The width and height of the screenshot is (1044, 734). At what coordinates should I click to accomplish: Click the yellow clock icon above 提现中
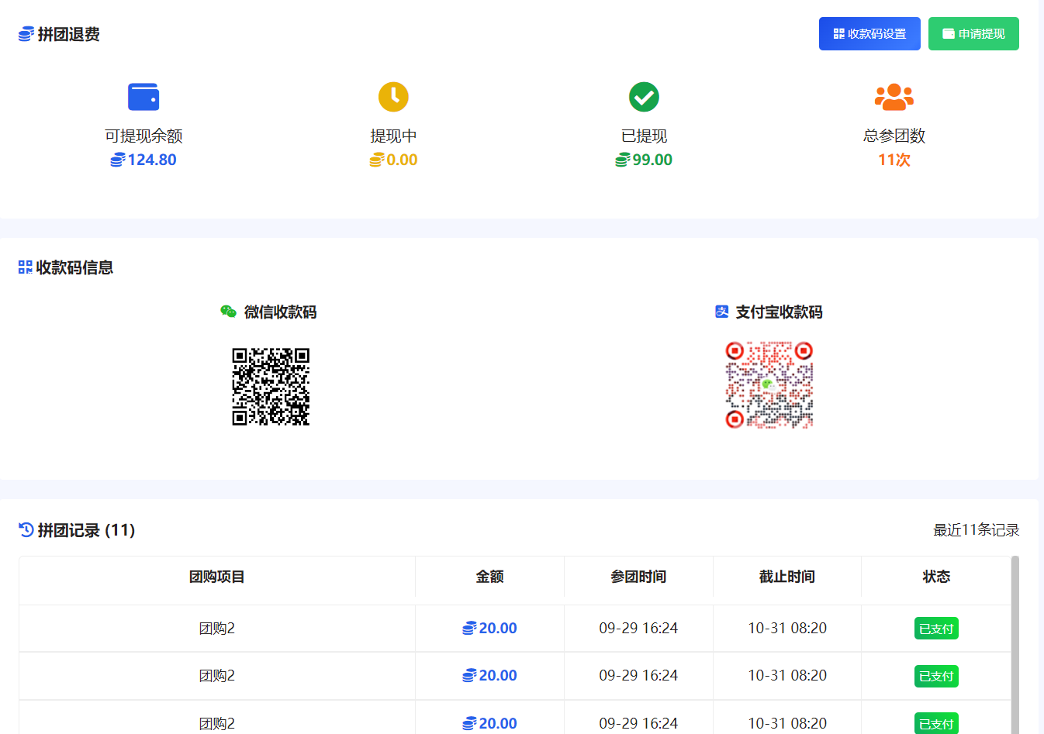click(x=393, y=97)
